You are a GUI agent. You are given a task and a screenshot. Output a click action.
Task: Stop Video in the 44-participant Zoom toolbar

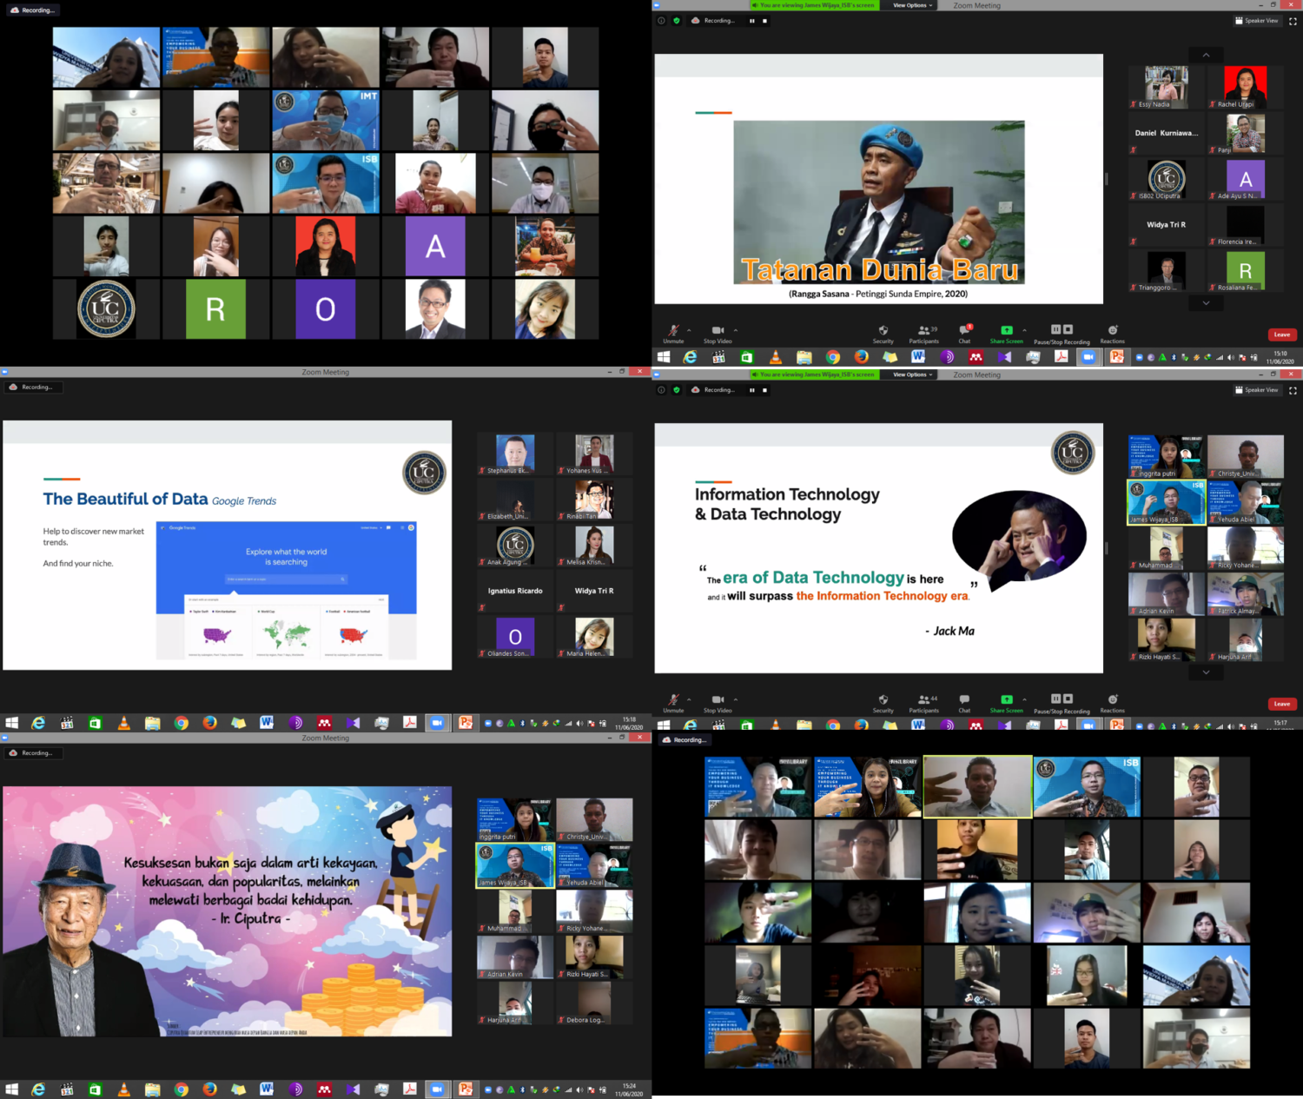(718, 700)
